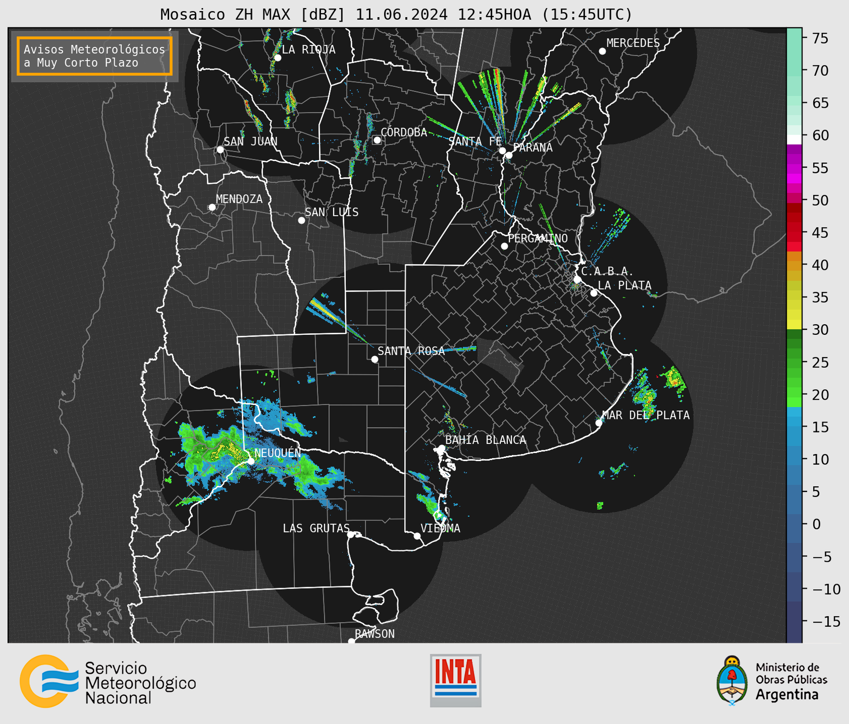Click the LAS GRUTAS label text
The image size is (849, 724).
[316, 528]
